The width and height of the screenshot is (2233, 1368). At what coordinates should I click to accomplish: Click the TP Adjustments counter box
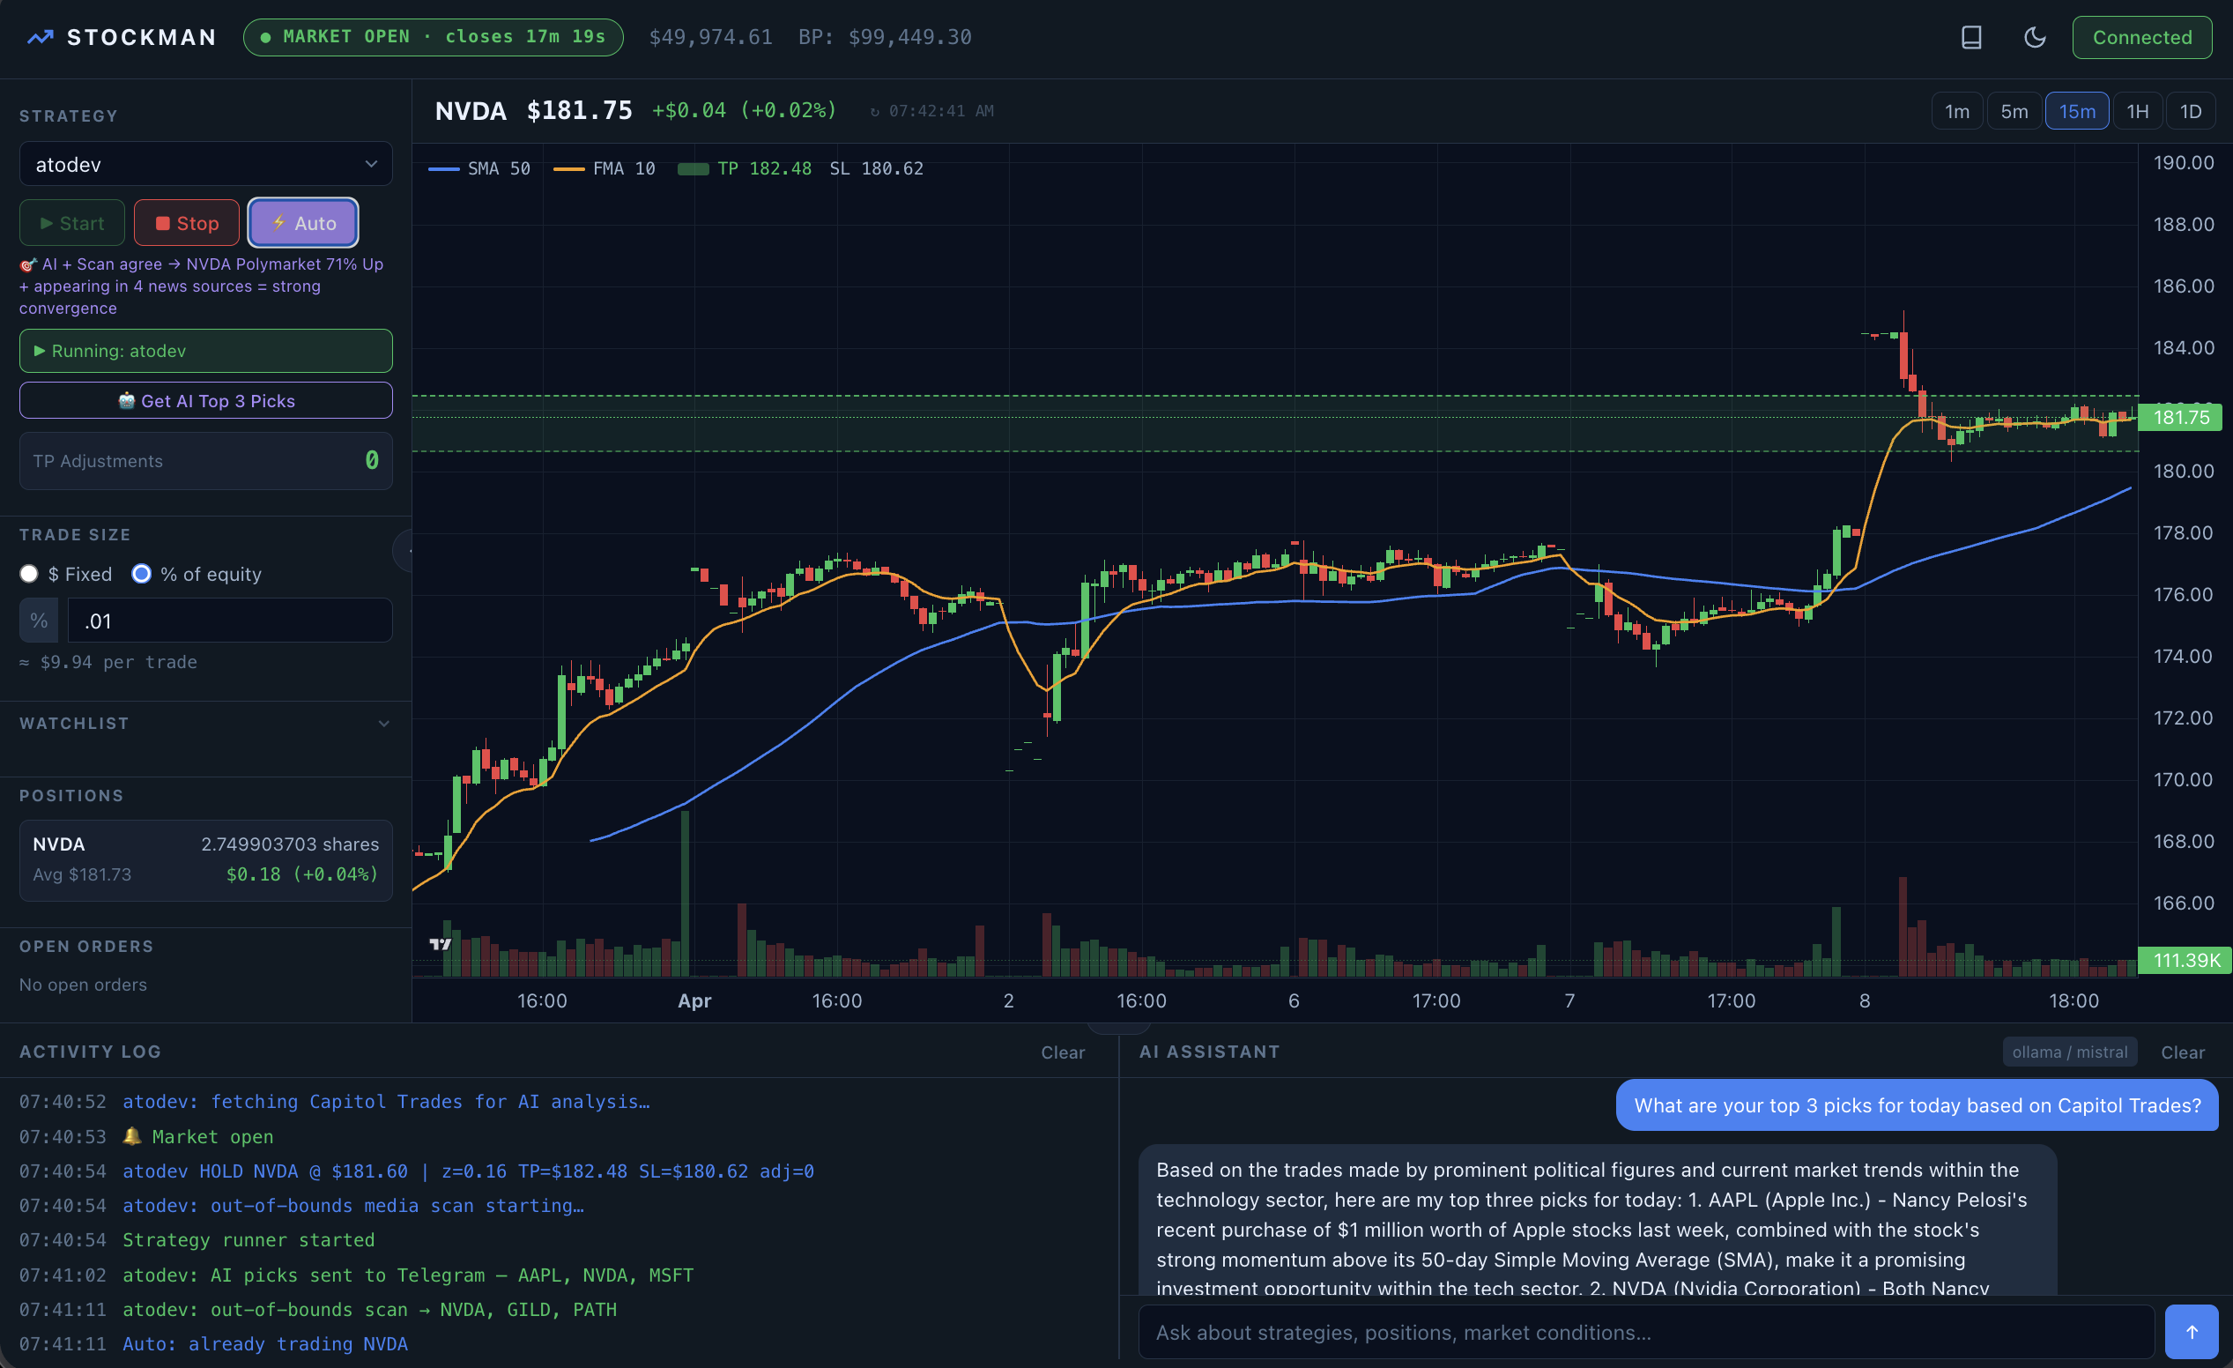point(205,460)
